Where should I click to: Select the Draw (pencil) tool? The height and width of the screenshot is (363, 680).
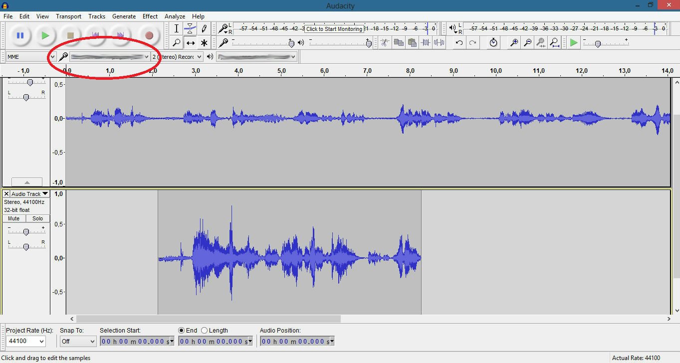click(204, 29)
